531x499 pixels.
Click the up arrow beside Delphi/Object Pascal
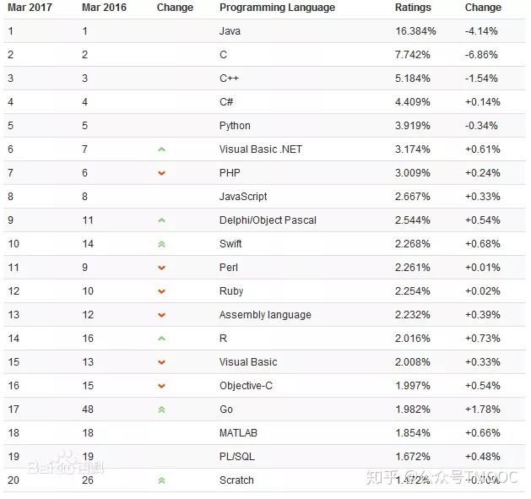coord(161,220)
